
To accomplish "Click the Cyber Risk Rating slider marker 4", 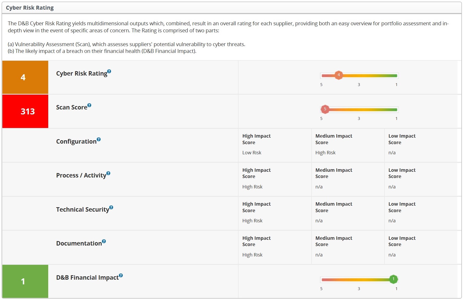I will (339, 75).
